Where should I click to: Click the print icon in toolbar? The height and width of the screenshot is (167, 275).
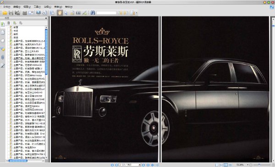[x=25, y=13]
